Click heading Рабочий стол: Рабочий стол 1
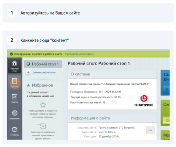176x147 pixels. click(x=99, y=64)
